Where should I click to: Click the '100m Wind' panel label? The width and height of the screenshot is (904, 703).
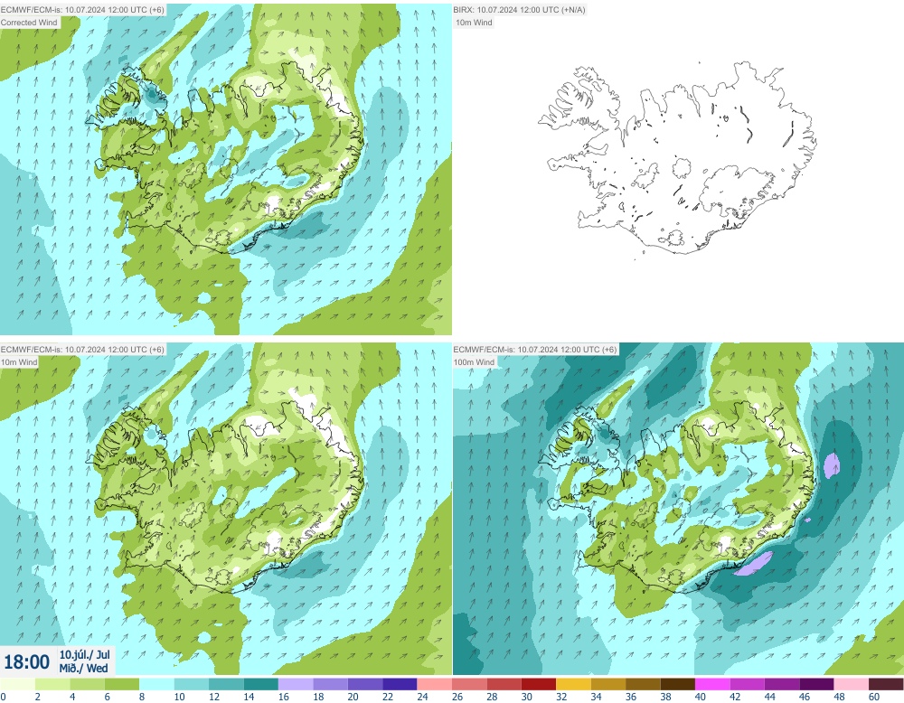[474, 361]
